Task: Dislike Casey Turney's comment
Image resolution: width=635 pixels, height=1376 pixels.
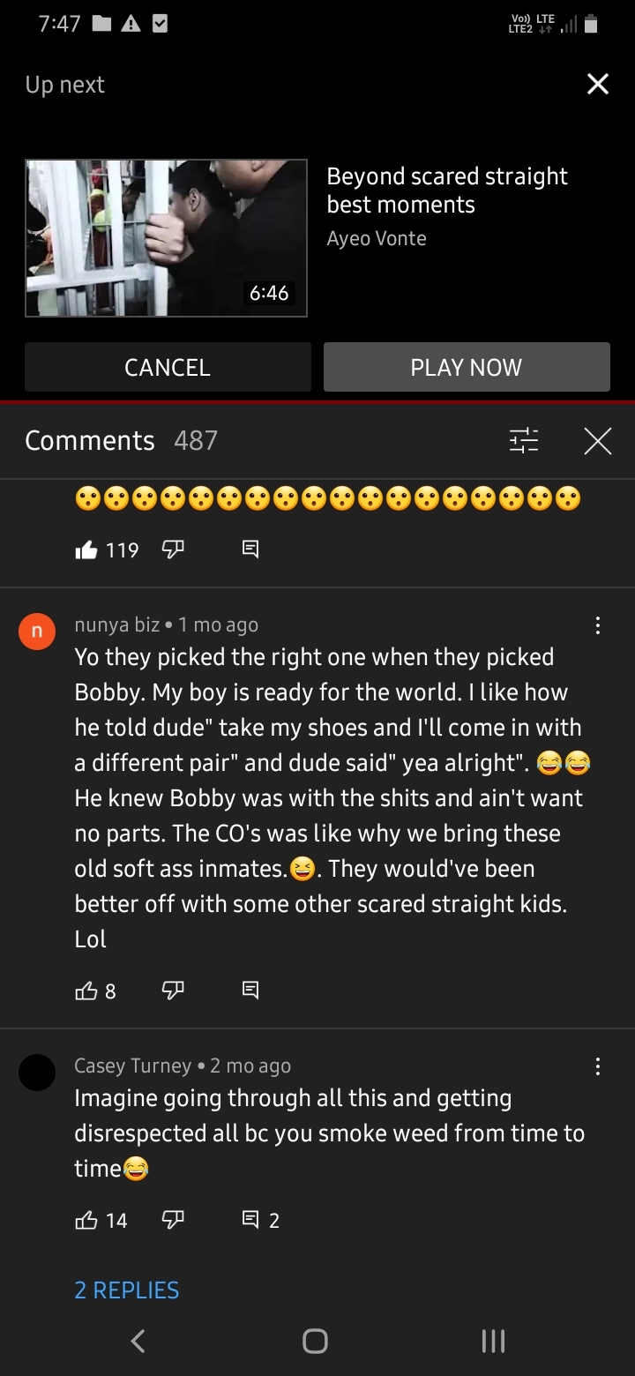Action: (x=173, y=1220)
